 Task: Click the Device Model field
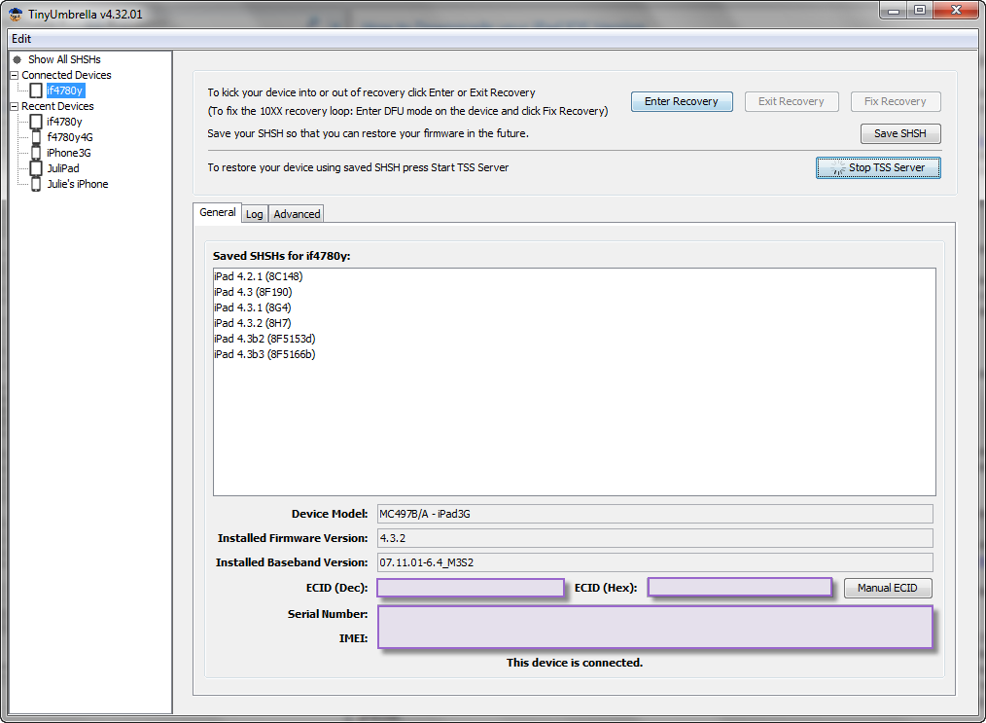click(x=654, y=514)
